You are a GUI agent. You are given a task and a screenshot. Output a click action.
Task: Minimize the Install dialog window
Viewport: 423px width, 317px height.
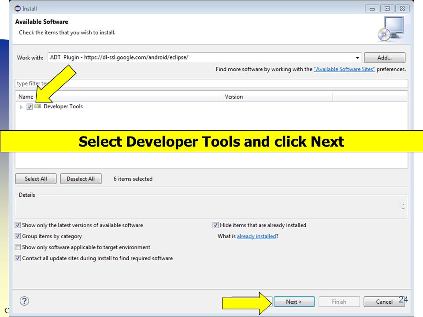[372, 9]
